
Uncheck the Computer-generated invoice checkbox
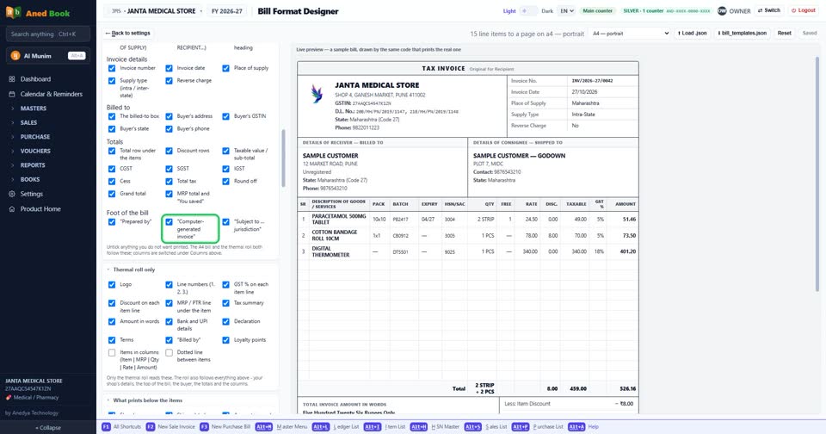169,222
